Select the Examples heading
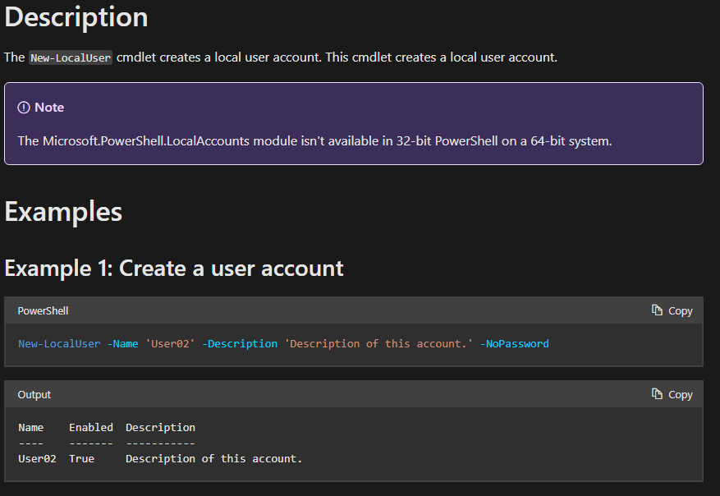720x496 pixels. point(63,211)
